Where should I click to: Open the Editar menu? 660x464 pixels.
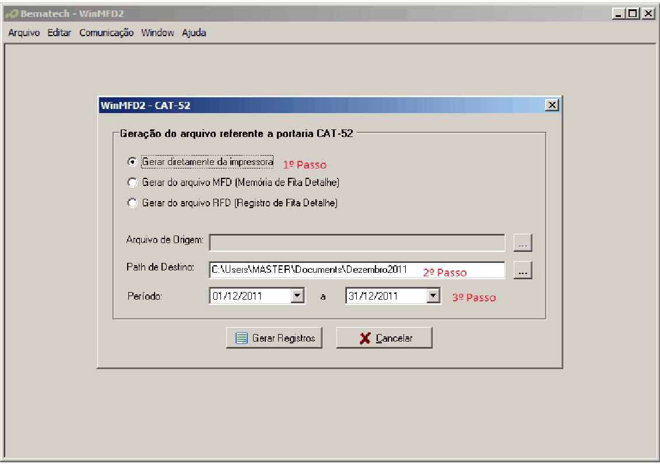point(59,33)
